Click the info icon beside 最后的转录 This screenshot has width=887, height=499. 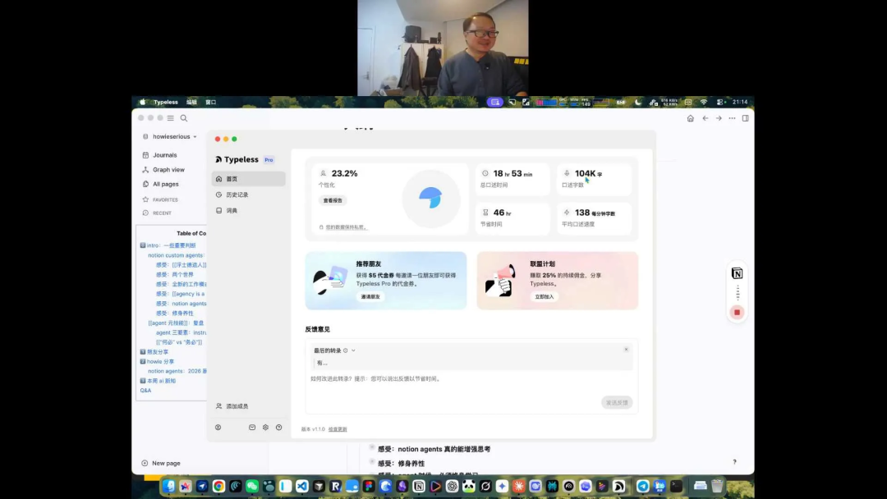346,350
